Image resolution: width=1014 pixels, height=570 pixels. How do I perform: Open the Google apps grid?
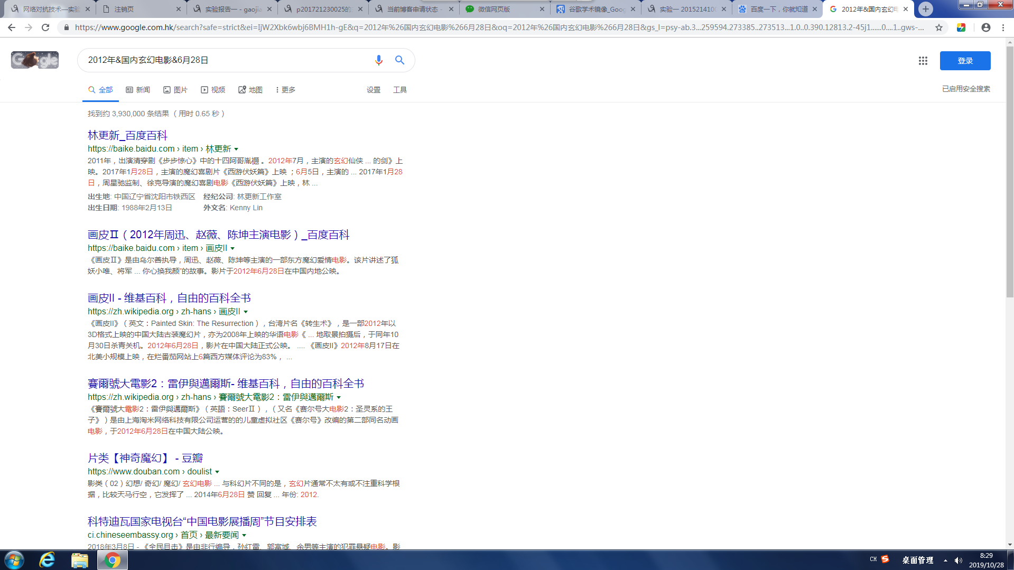click(x=923, y=61)
